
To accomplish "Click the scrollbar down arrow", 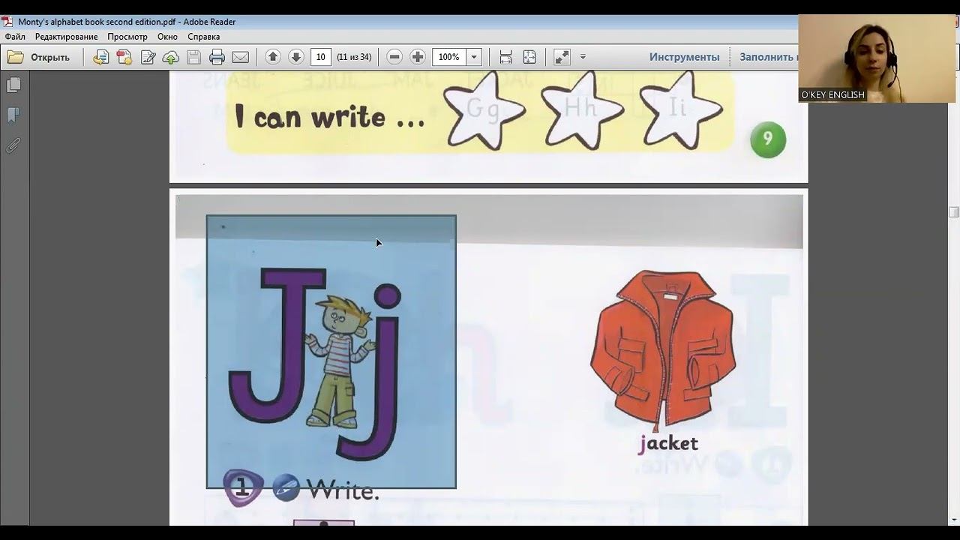I will point(954,520).
